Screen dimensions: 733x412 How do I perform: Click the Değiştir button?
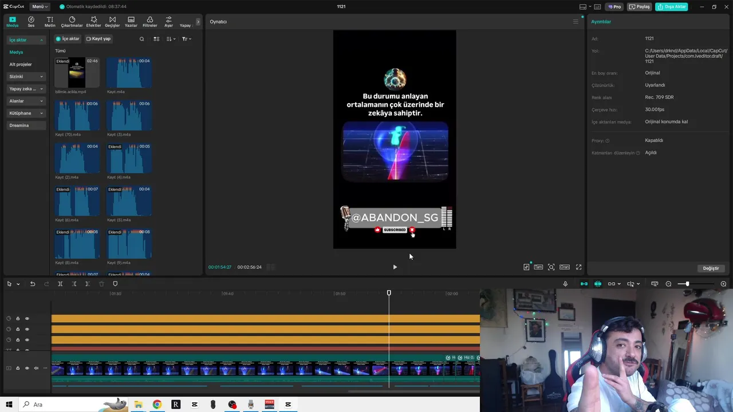(711, 268)
